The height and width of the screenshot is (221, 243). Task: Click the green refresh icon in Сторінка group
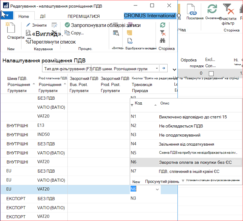pos(163,25)
